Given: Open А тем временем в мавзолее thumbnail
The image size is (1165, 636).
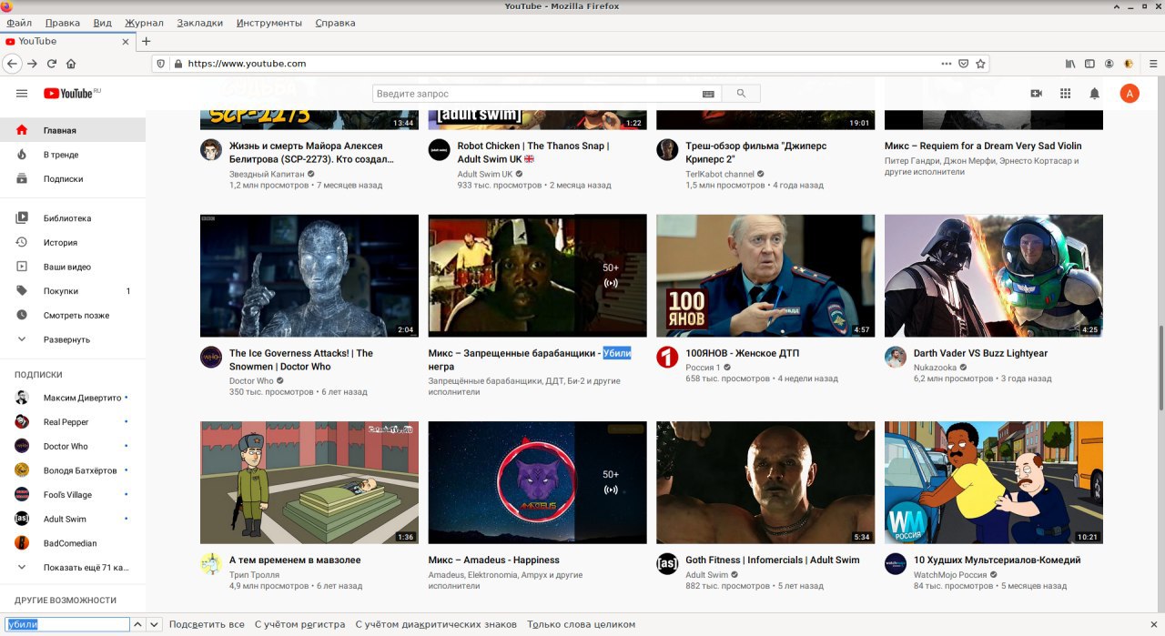Looking at the screenshot, I should coord(309,482).
